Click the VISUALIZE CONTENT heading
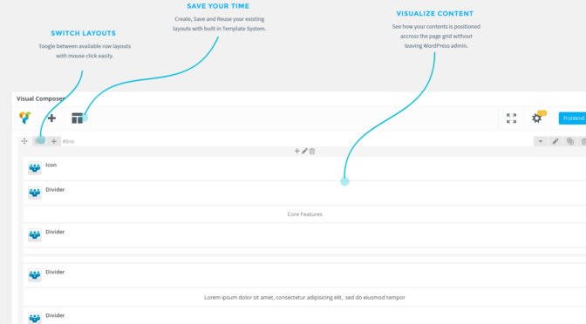586x324 pixels. click(x=434, y=13)
